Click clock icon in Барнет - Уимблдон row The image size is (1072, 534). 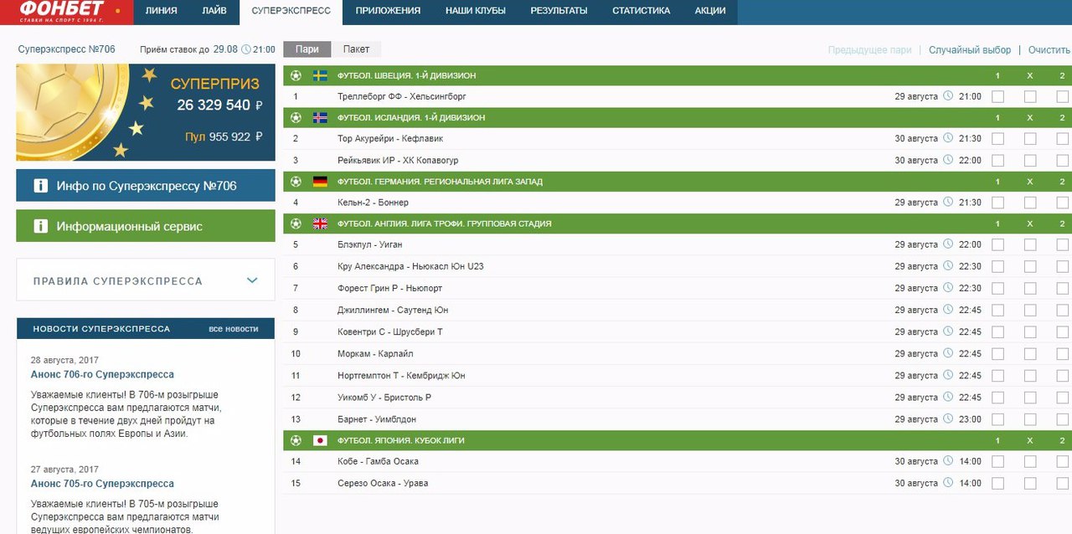948,418
